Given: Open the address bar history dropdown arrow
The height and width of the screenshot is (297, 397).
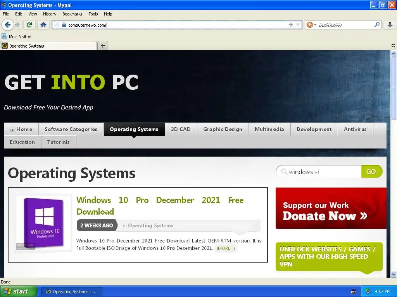Looking at the screenshot, I should click(298, 25).
